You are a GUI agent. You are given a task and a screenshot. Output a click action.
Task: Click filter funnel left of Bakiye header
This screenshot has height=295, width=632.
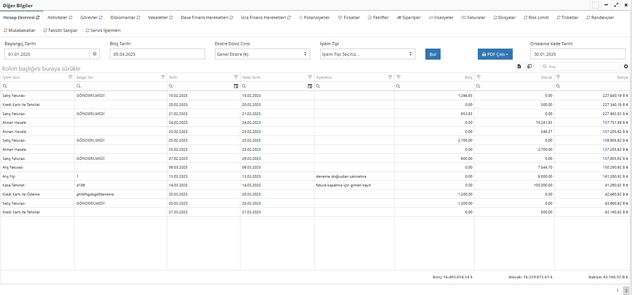coord(558,77)
